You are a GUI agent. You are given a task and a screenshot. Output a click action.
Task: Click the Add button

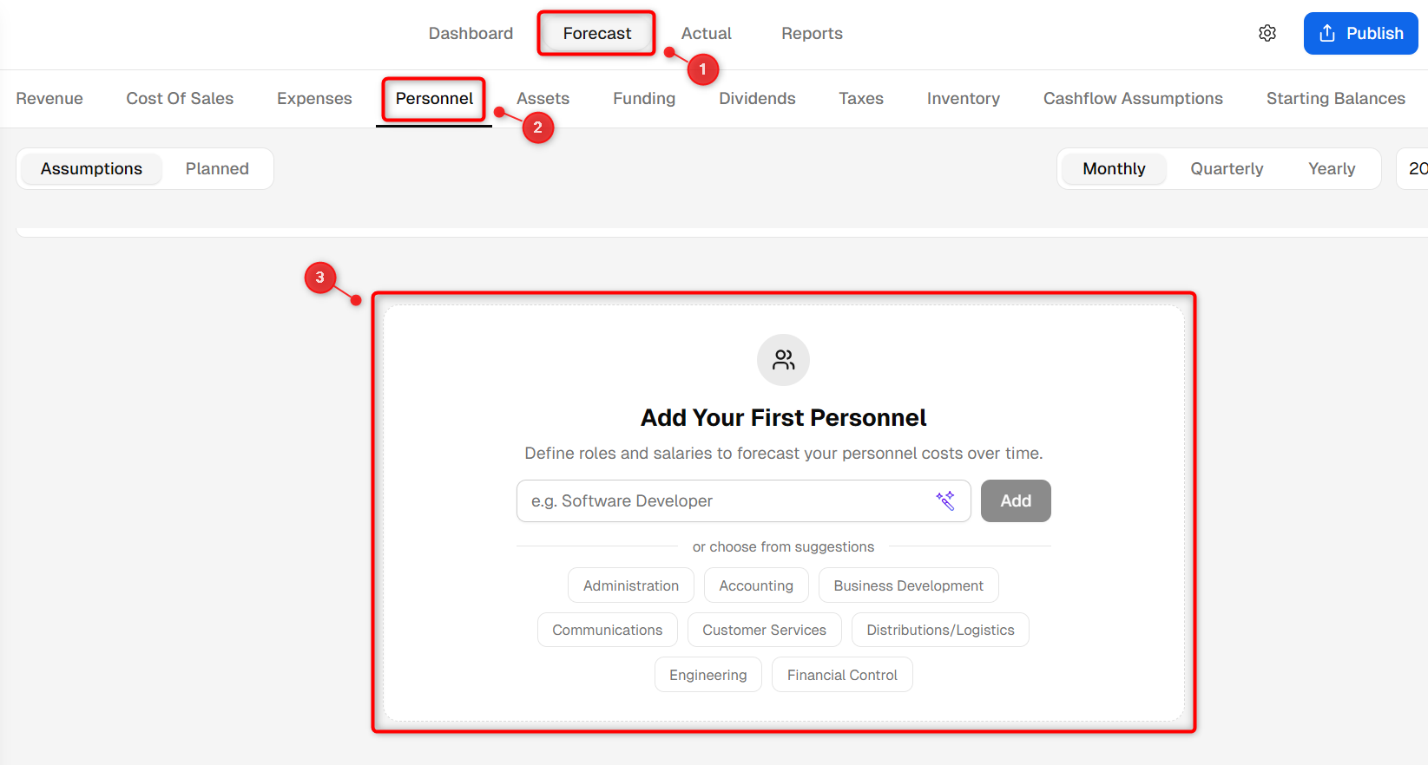pos(1016,500)
